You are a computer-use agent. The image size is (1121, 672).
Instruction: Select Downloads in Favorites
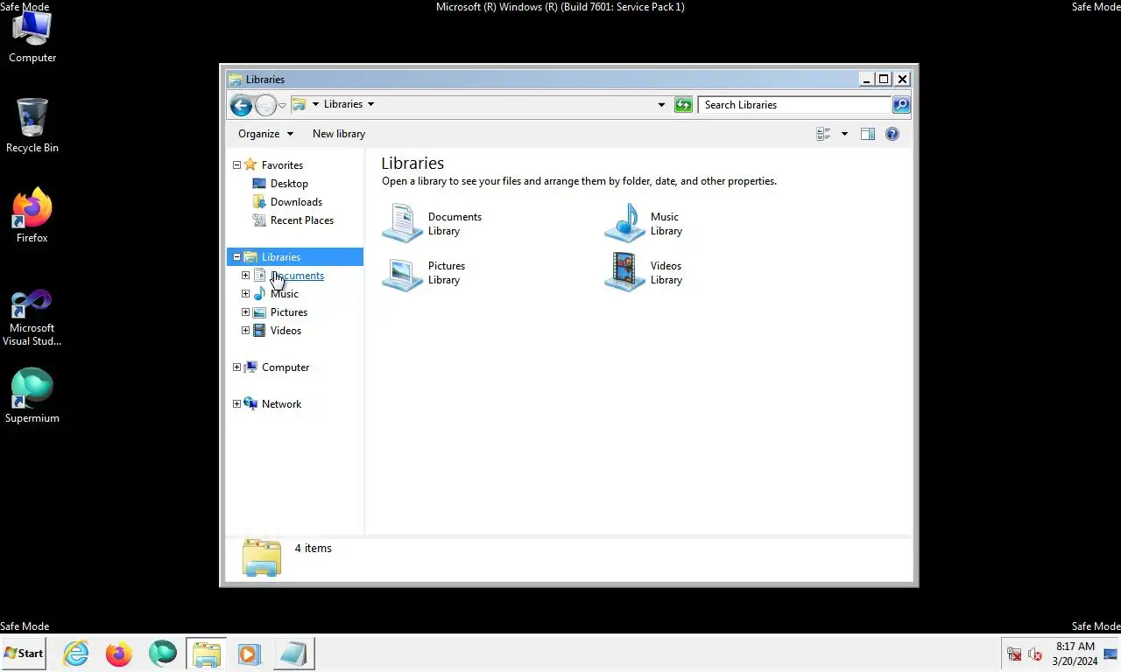click(296, 202)
